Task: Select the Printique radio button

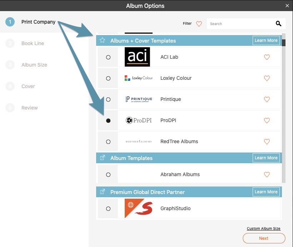Action: [108, 100]
